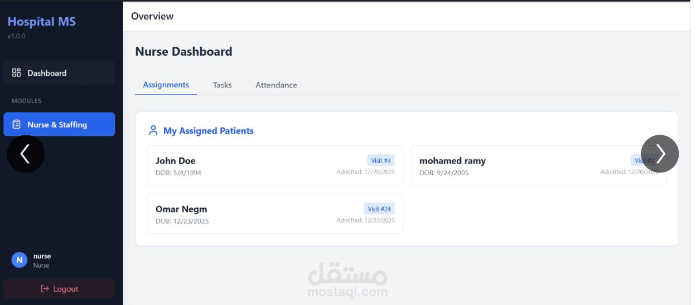Click the Dashboard grid icon
The height and width of the screenshot is (305, 696).
(16, 73)
